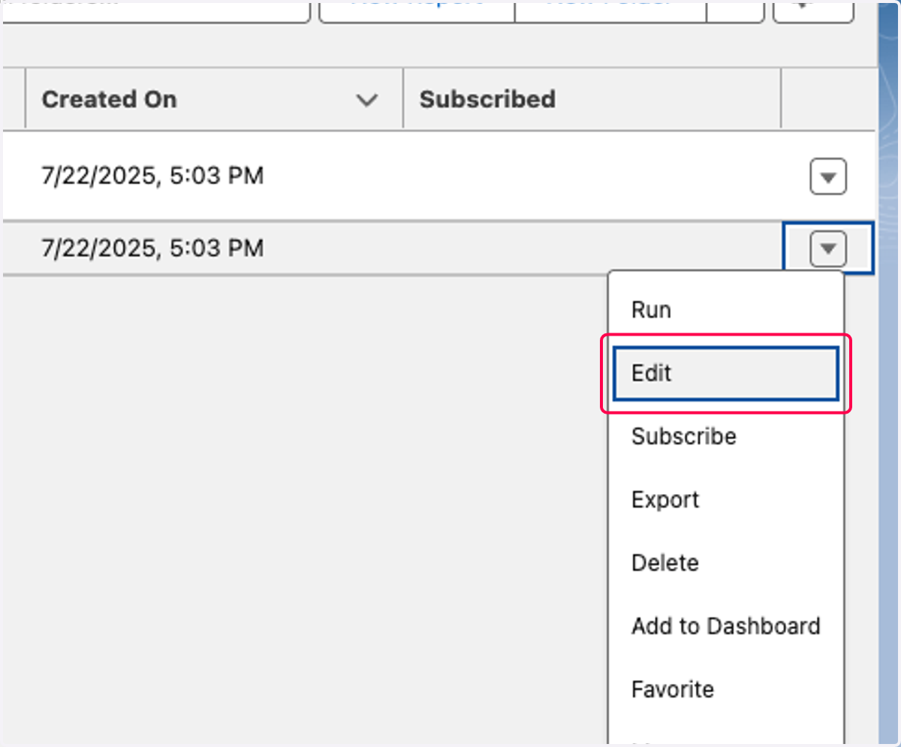
Task: Click partially visible settings icon button at top right
Action: pyautogui.click(x=813, y=11)
